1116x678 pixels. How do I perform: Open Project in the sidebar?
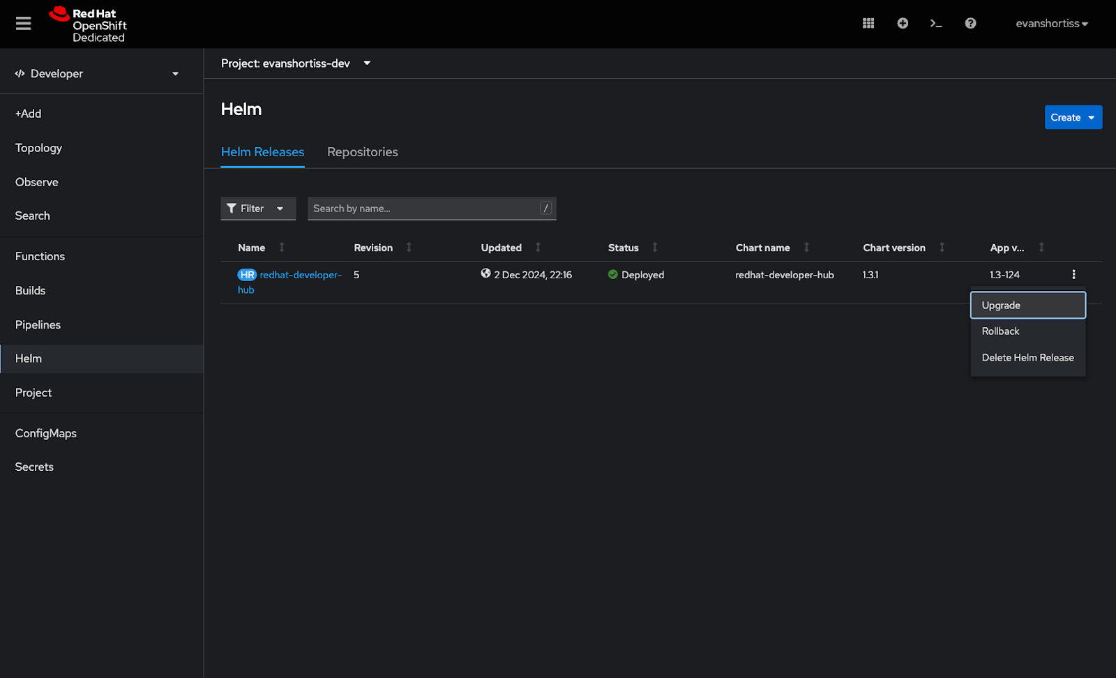102,393
